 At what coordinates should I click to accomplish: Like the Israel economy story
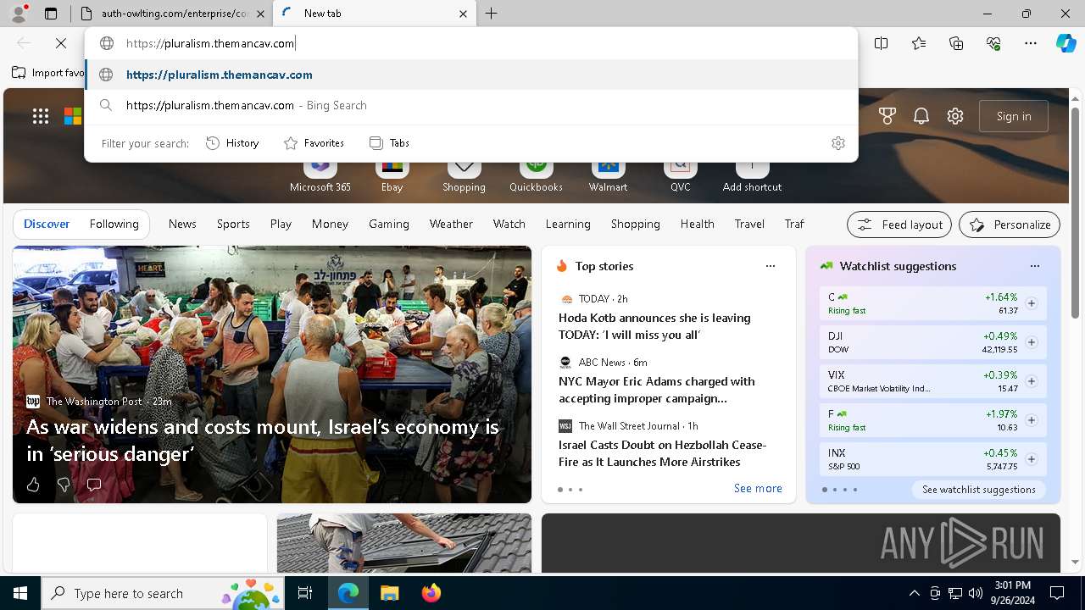tap(33, 485)
